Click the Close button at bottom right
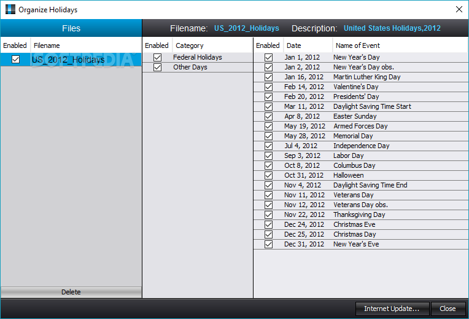Screen dimensions: 469x319 click(x=448, y=309)
